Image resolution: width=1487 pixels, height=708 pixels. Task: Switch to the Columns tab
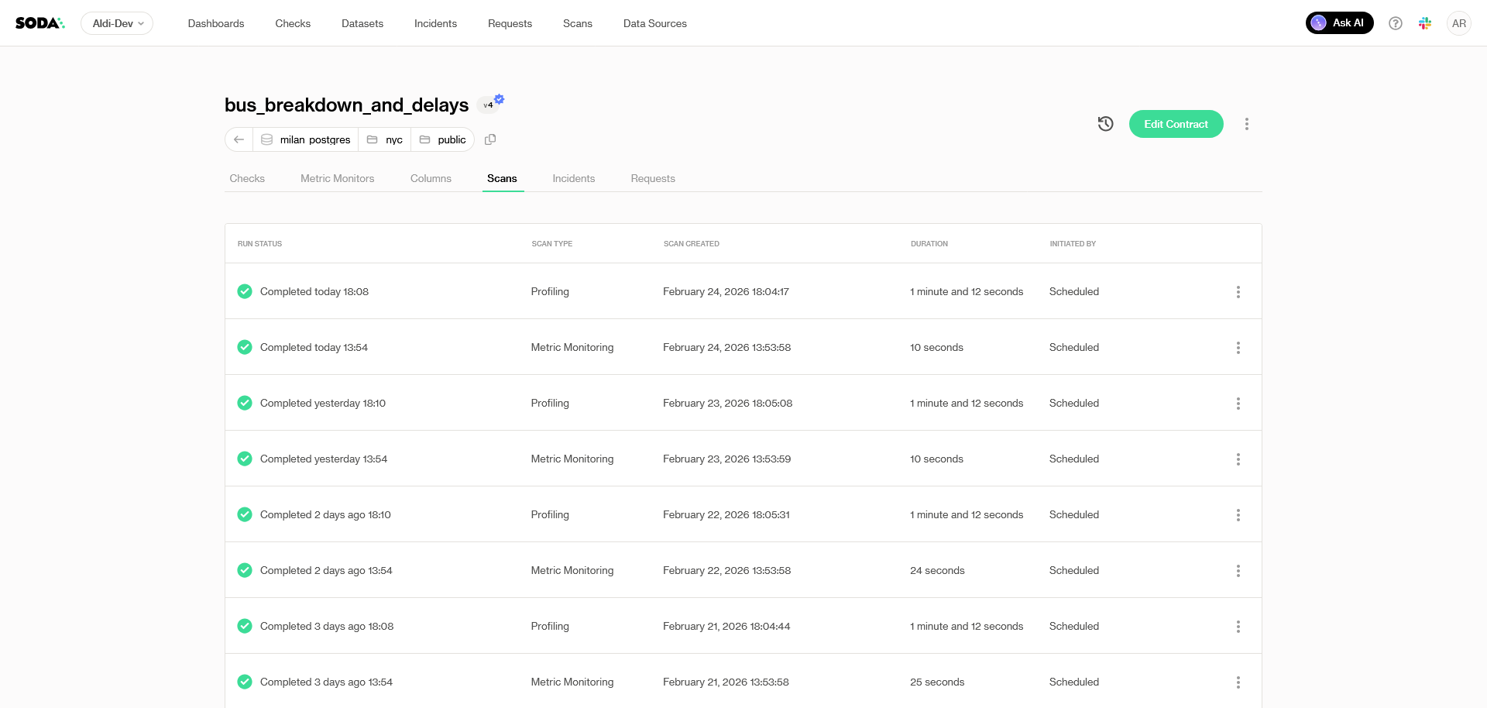[431, 178]
